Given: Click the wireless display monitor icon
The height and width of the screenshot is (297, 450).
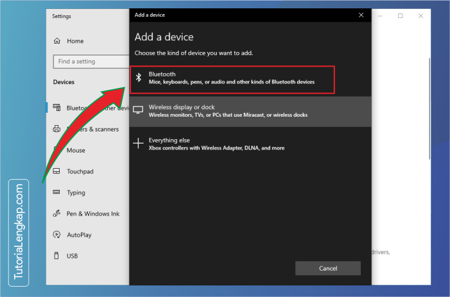Looking at the screenshot, I should click(138, 110).
